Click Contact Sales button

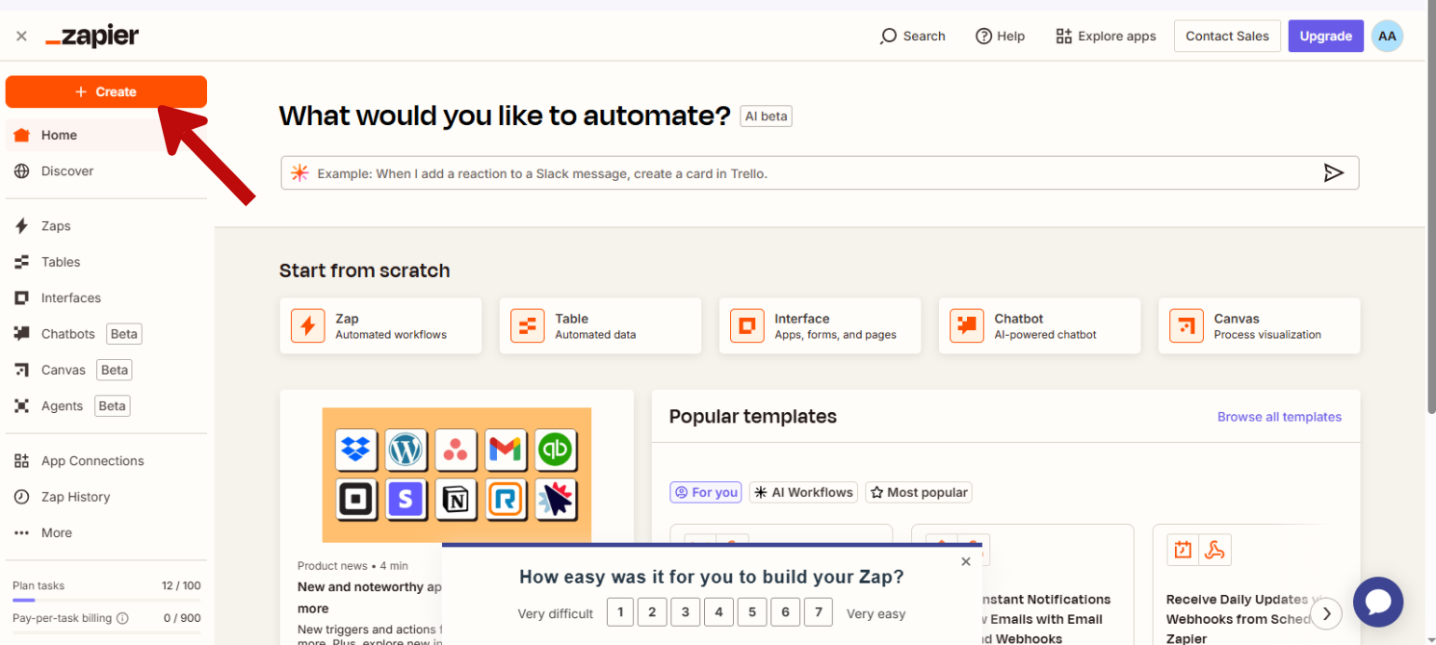coord(1227,37)
